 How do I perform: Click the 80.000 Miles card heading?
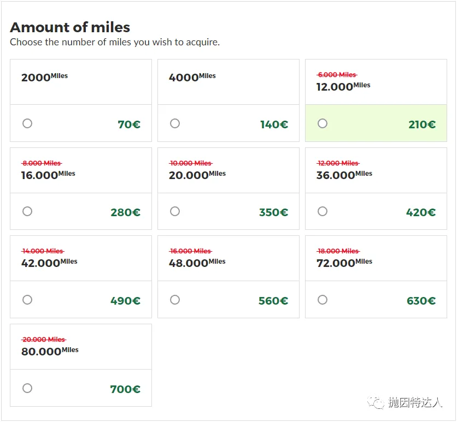(49, 351)
